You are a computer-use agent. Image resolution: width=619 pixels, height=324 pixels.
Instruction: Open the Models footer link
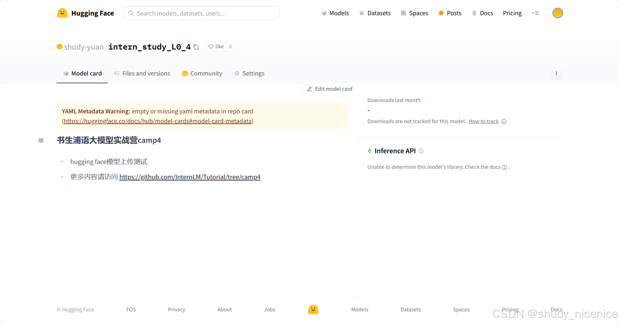[360, 309]
